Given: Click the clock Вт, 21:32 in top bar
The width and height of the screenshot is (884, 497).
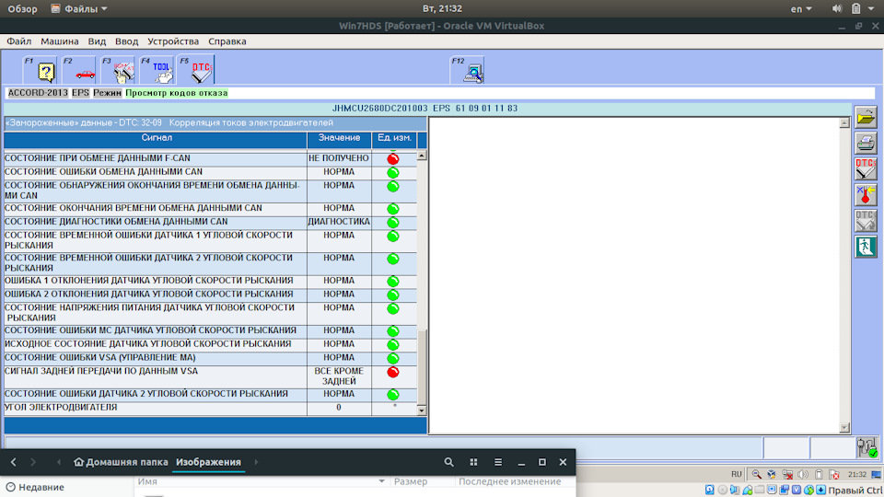Looking at the screenshot, I should click(442, 8).
